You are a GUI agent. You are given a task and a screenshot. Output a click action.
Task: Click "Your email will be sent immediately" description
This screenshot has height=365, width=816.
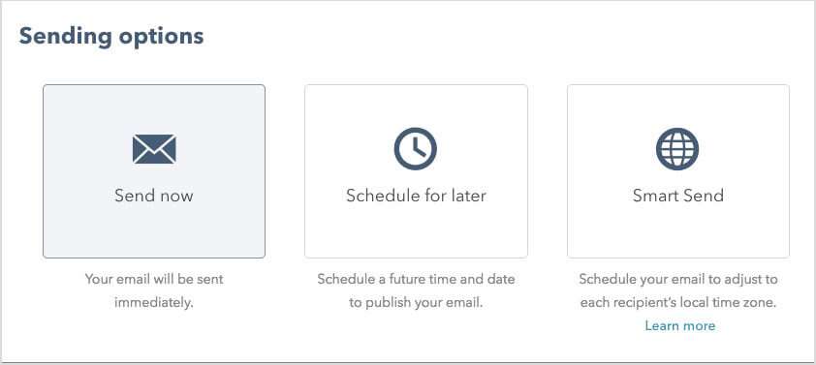pos(154,290)
